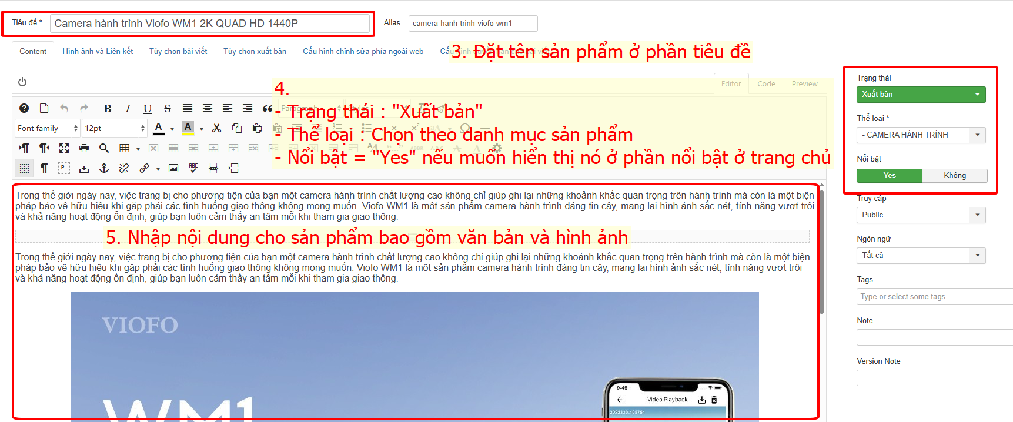Click the Paste clipboard icon

tap(257, 128)
